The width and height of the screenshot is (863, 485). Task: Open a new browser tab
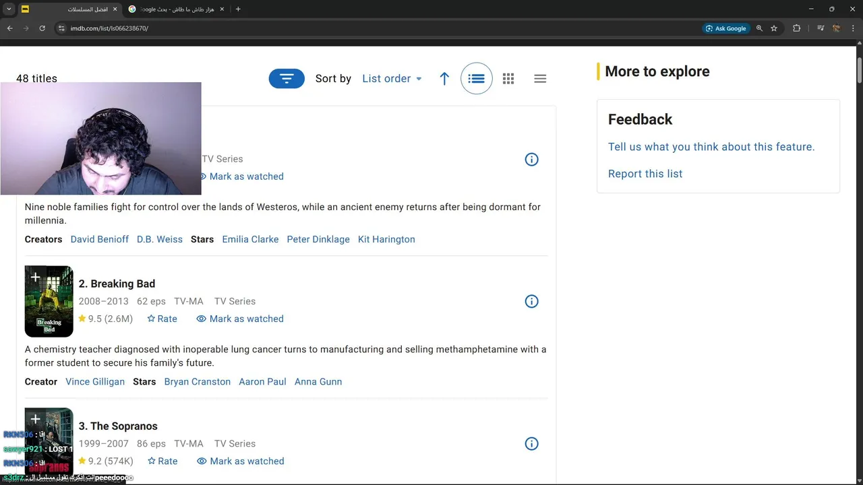click(238, 9)
